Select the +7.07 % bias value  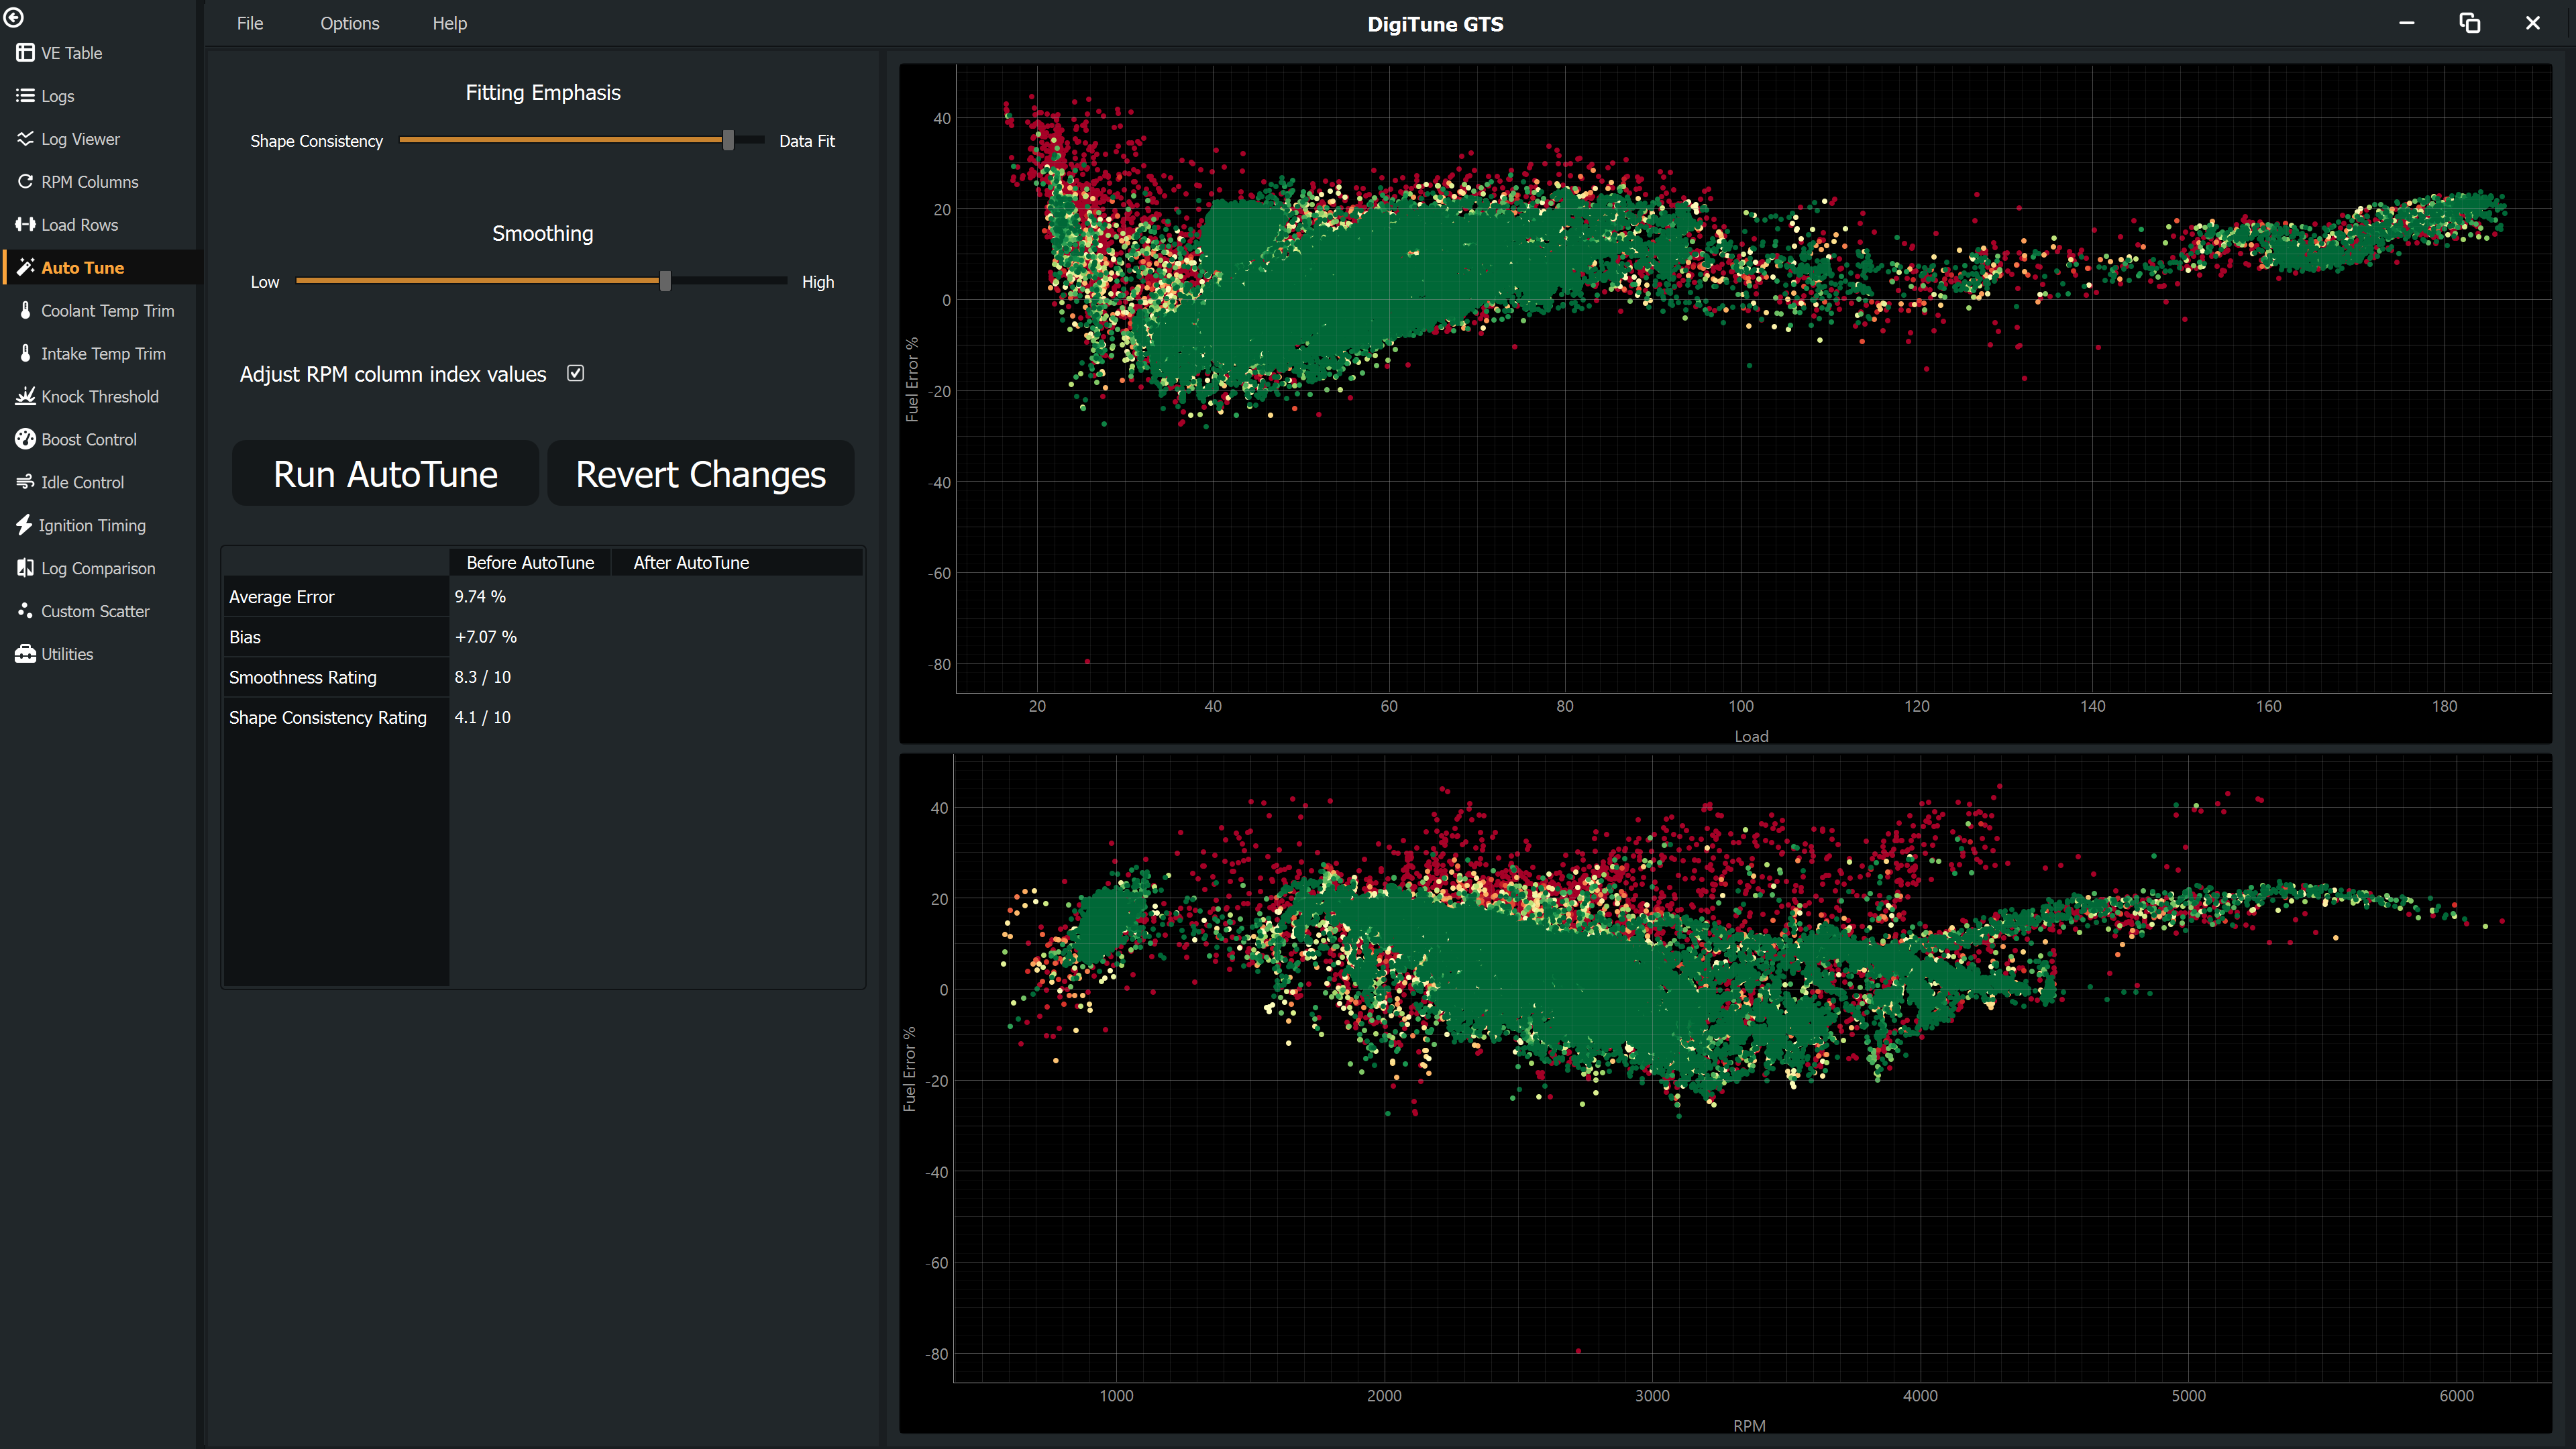[485, 636]
